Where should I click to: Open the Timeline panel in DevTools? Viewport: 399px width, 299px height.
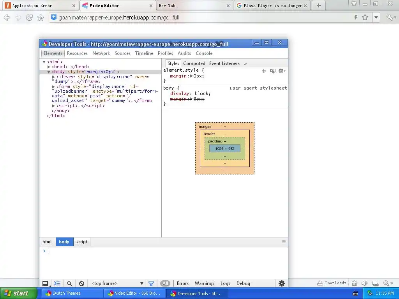[x=144, y=53]
